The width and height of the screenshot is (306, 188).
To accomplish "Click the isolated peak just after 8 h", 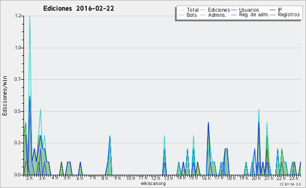I will [110, 136].
